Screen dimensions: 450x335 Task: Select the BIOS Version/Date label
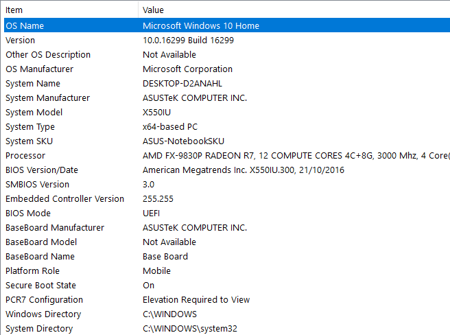42,170
